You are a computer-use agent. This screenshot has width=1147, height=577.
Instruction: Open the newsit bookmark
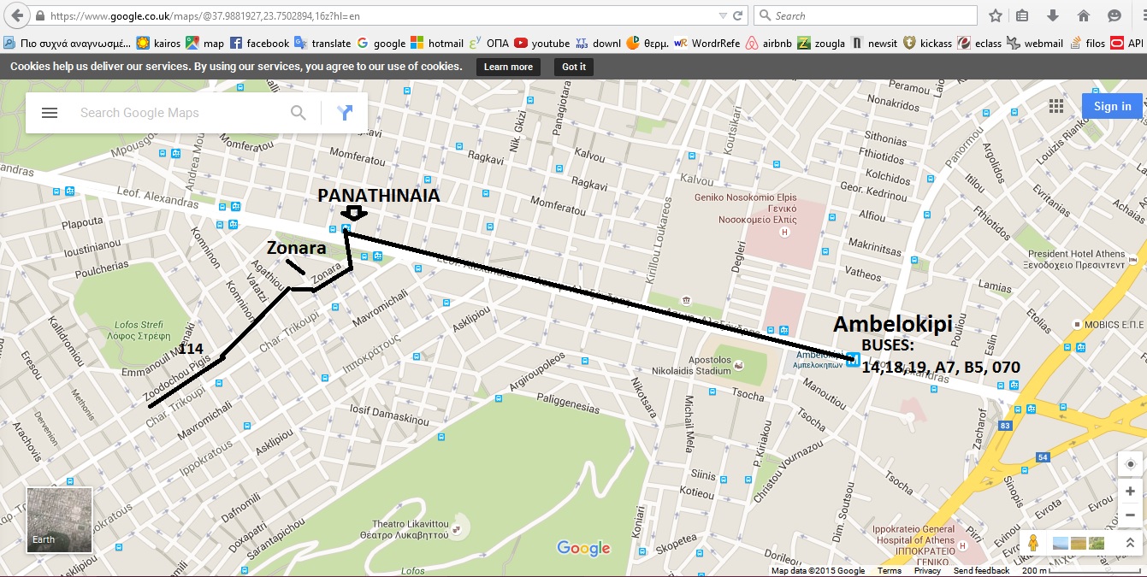(x=874, y=44)
